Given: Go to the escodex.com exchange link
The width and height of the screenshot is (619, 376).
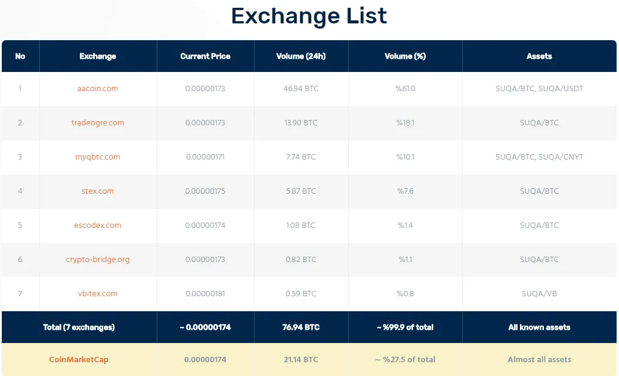Looking at the screenshot, I should (97, 225).
